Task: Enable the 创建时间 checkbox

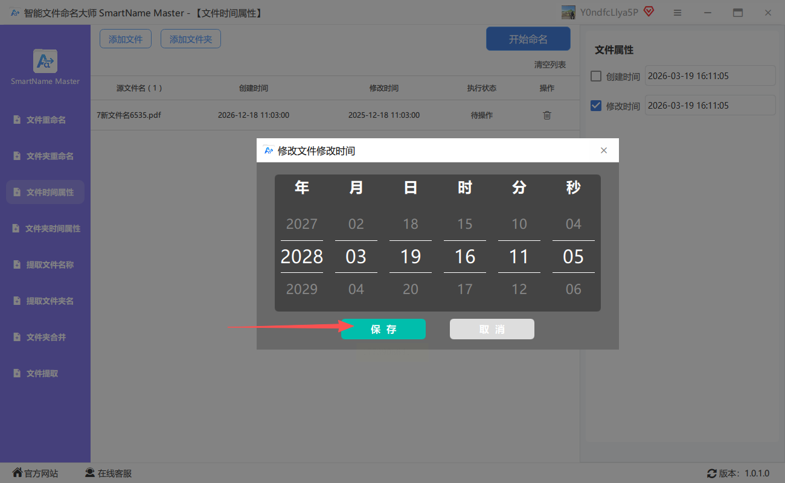Action: click(x=596, y=76)
